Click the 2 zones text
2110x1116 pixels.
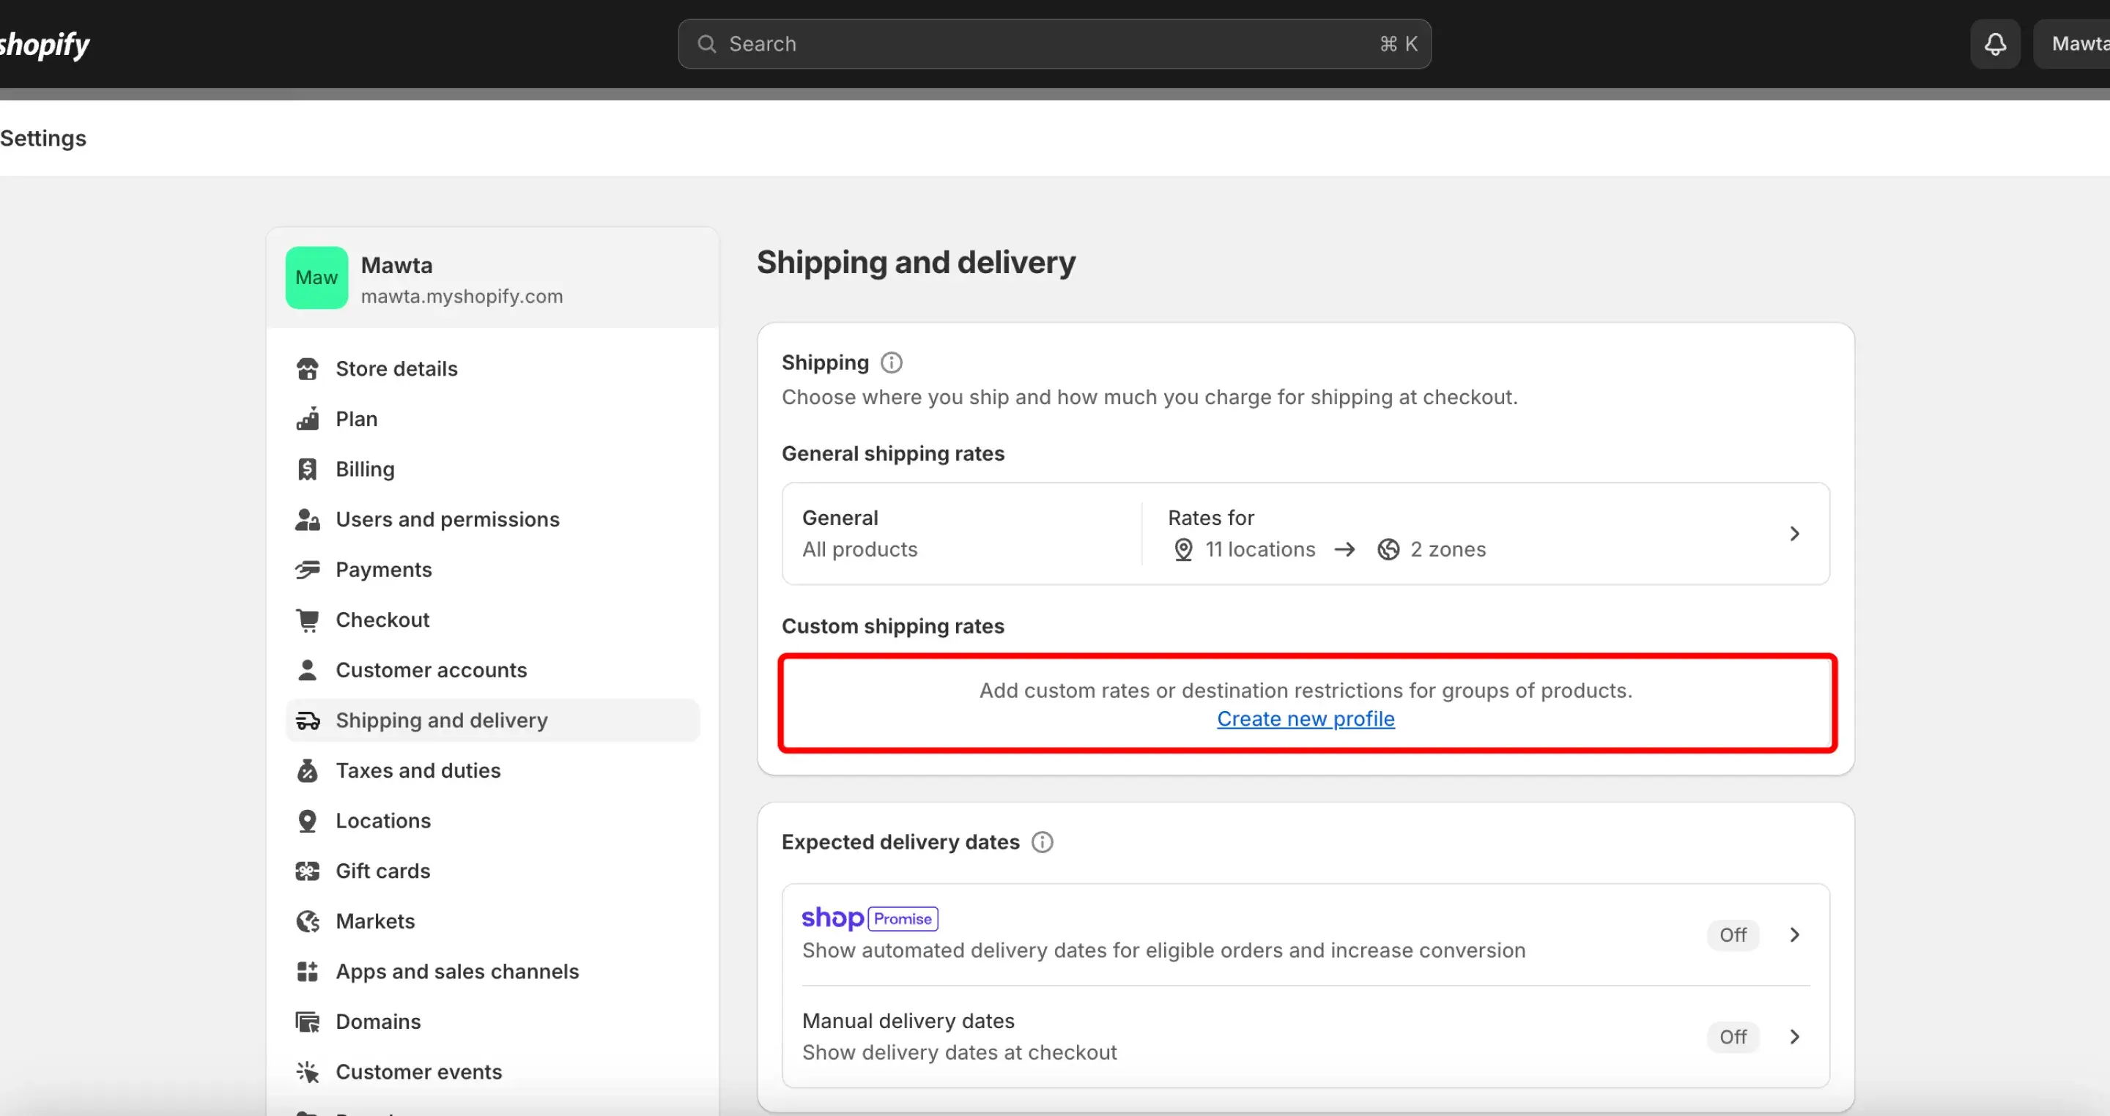(1448, 549)
